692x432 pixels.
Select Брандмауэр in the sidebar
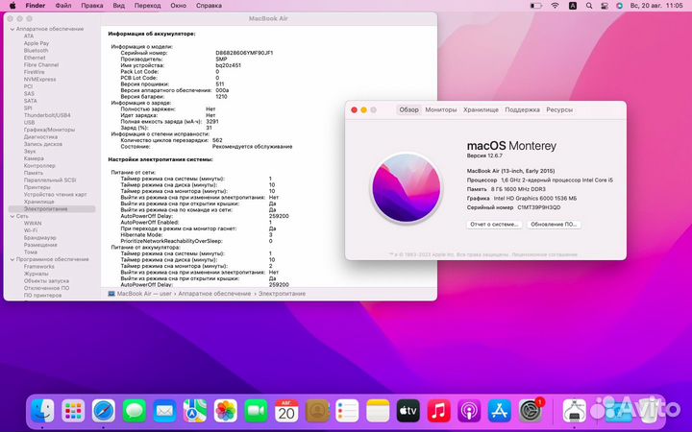(40, 238)
